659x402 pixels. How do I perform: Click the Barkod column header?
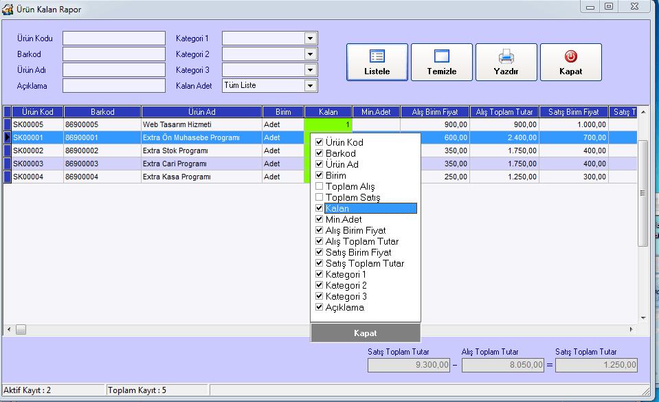click(102, 112)
